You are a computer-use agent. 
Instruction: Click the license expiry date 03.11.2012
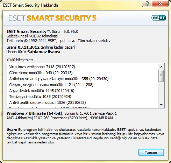[x=29, y=47]
